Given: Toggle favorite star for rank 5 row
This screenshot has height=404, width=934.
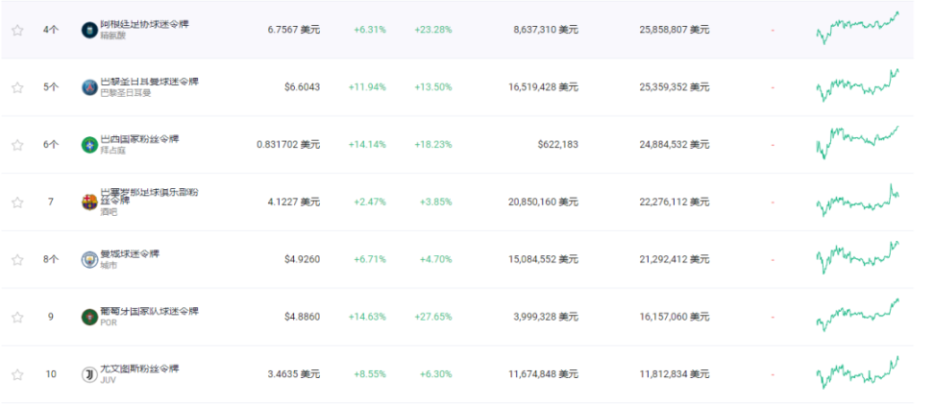Looking at the screenshot, I should 17,87.
